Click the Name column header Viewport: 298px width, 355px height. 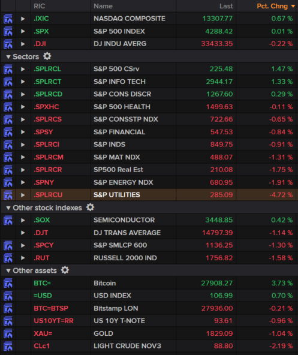coord(103,6)
